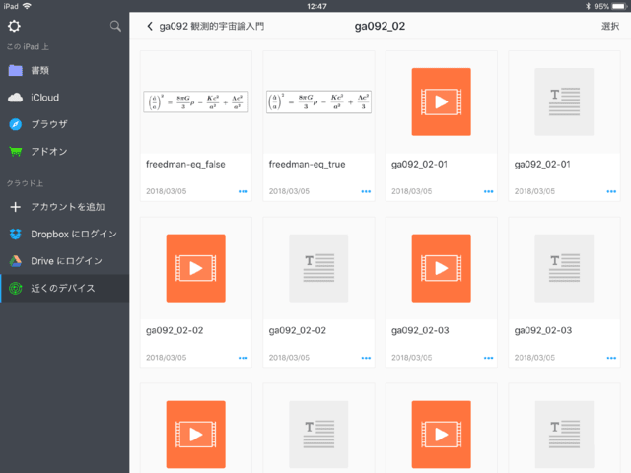Tap the 選択 select button
This screenshot has width=631, height=473.
click(610, 27)
